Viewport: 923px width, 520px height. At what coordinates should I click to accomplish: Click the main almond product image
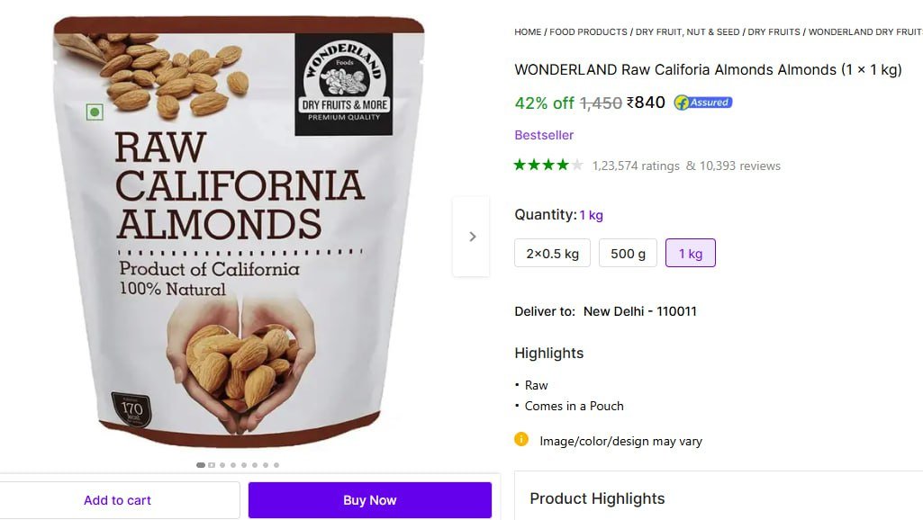click(x=239, y=234)
